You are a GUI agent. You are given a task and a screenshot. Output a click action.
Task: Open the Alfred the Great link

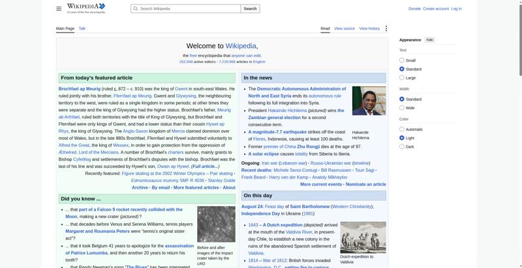click(x=74, y=145)
